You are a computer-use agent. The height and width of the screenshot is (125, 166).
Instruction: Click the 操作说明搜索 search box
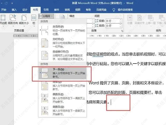tap(125, 10)
